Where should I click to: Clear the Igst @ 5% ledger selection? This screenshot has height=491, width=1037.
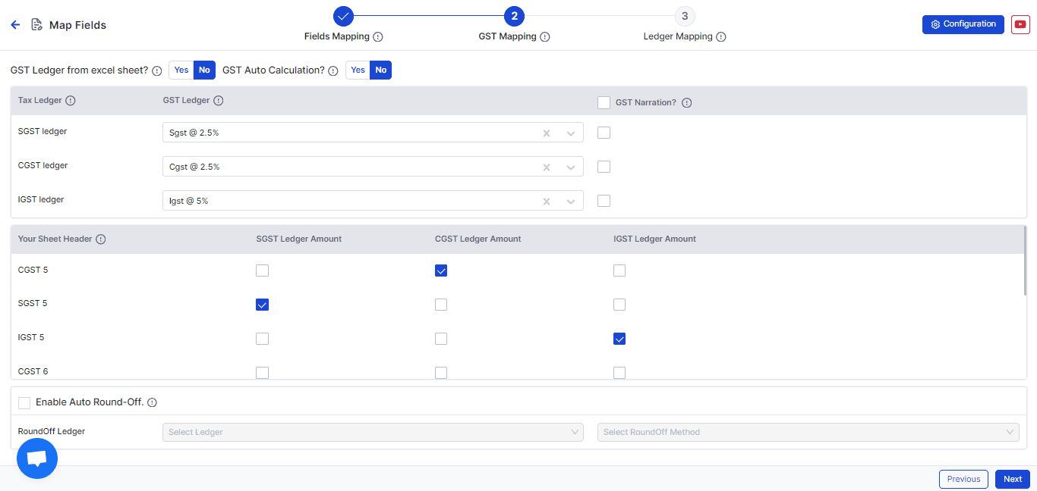[547, 202]
